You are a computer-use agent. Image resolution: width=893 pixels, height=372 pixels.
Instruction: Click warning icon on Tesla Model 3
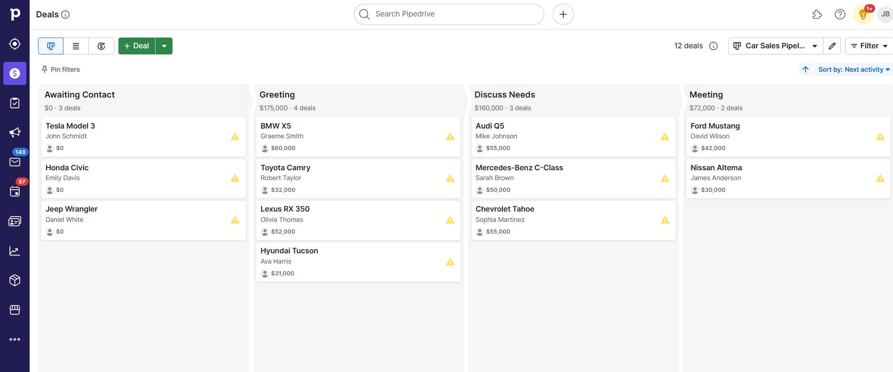click(235, 137)
